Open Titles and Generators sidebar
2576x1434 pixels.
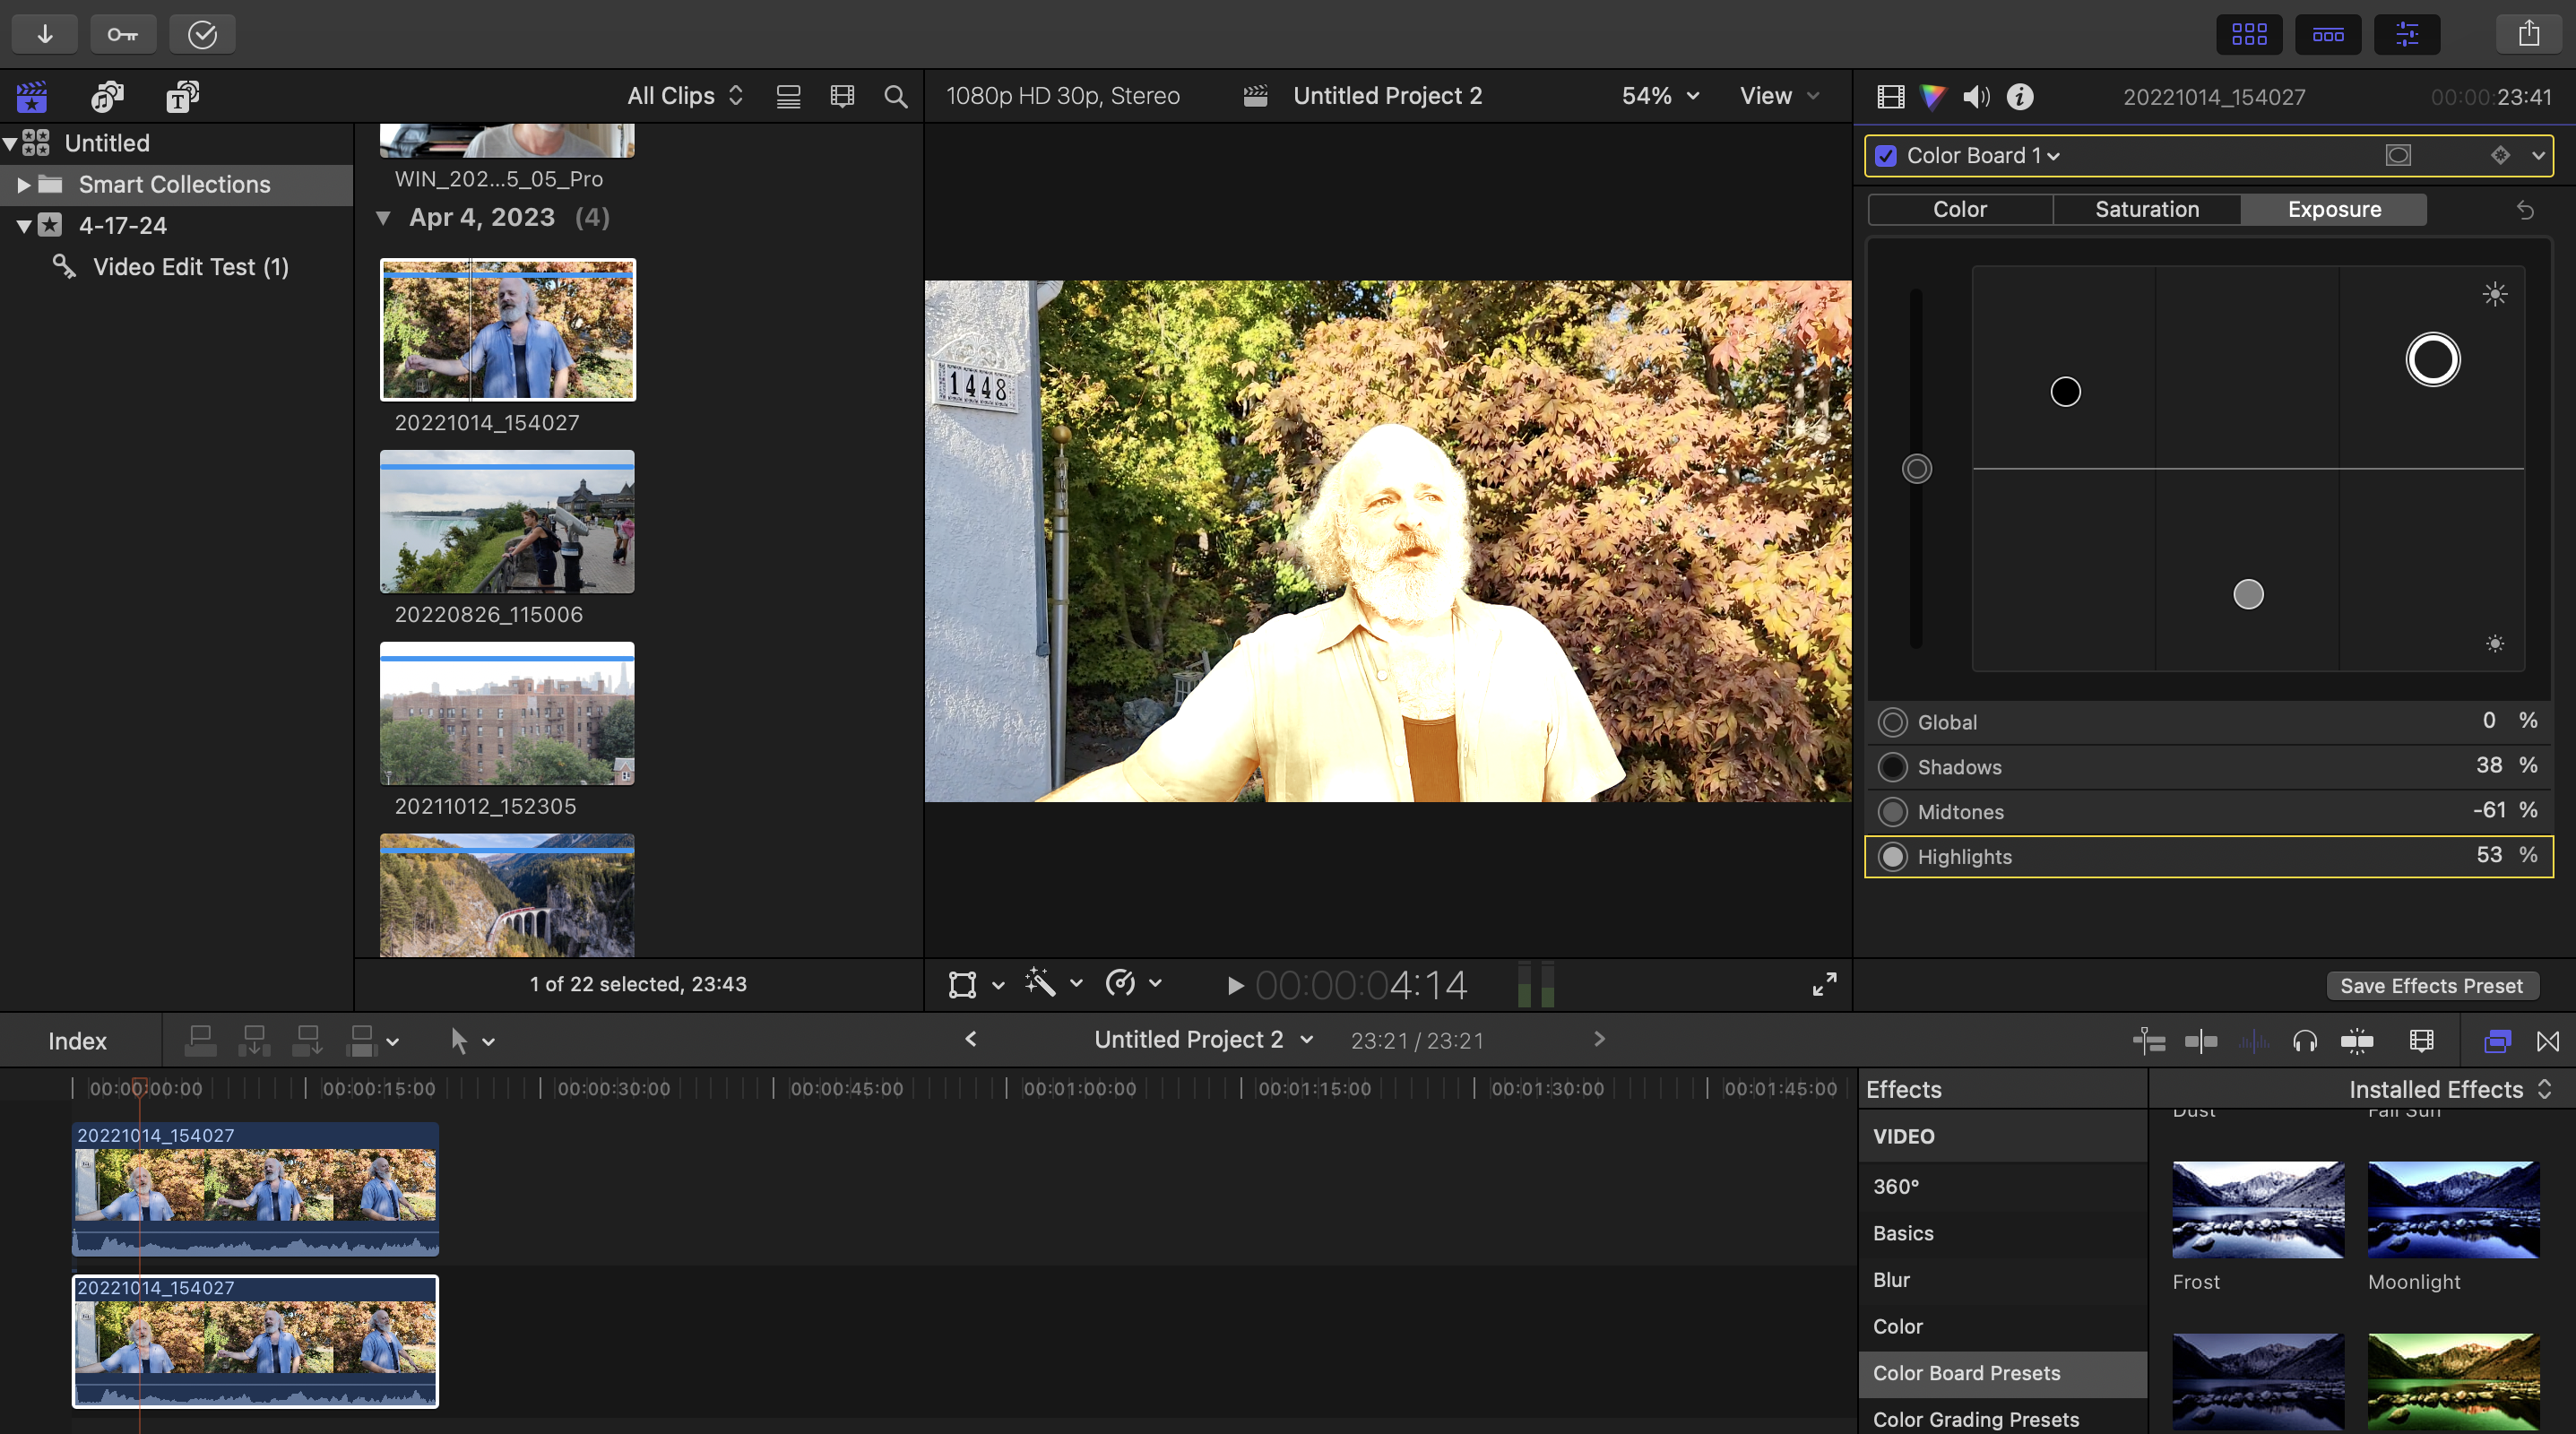click(x=181, y=96)
